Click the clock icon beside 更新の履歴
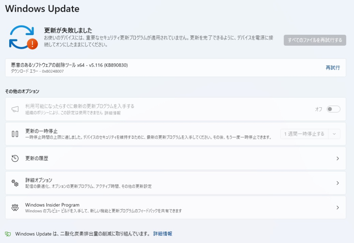 pyautogui.click(x=15, y=158)
